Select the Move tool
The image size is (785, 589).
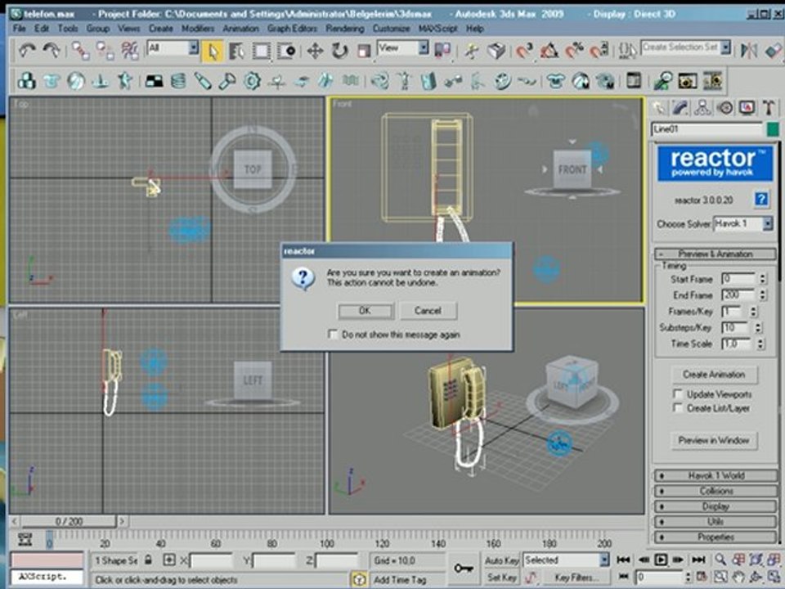pyautogui.click(x=315, y=51)
